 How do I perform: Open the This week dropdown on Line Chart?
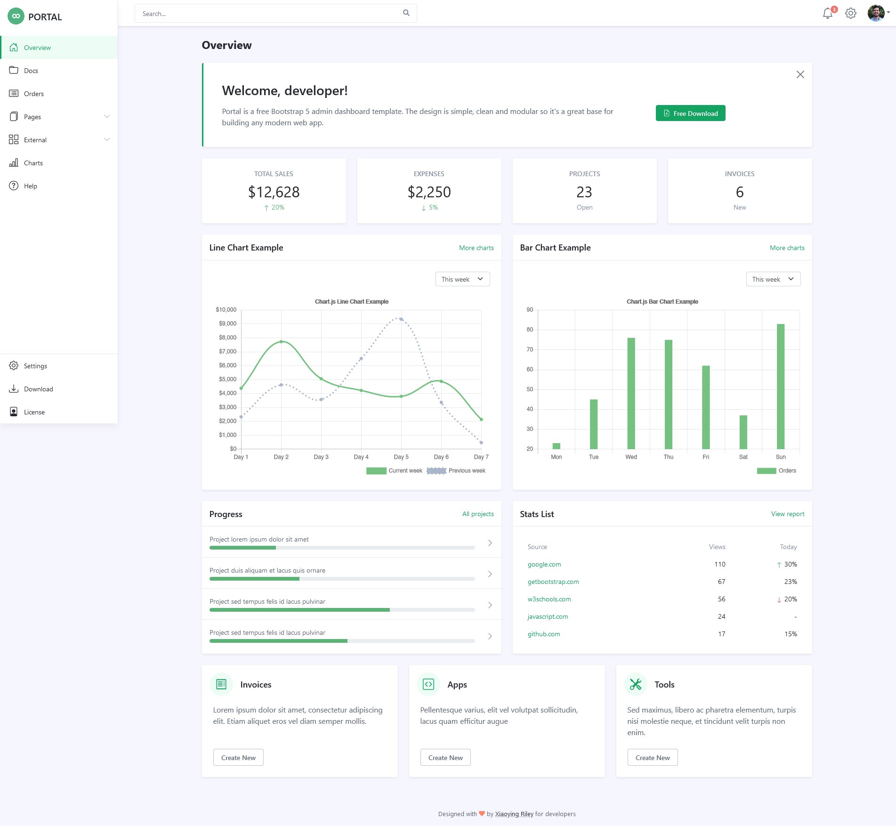click(x=462, y=279)
